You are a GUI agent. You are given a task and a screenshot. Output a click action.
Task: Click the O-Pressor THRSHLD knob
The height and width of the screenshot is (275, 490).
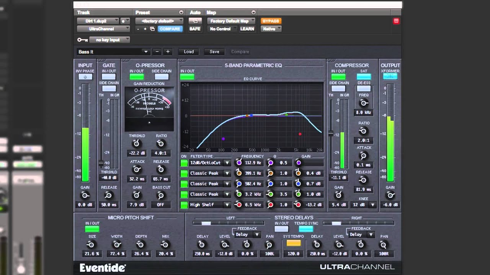[136, 144]
